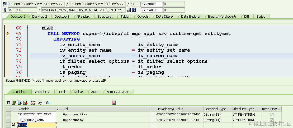Switch to the Desktop 1 tab
This screenshot has width=293, height=128.
pyautogui.click(x=18, y=16)
